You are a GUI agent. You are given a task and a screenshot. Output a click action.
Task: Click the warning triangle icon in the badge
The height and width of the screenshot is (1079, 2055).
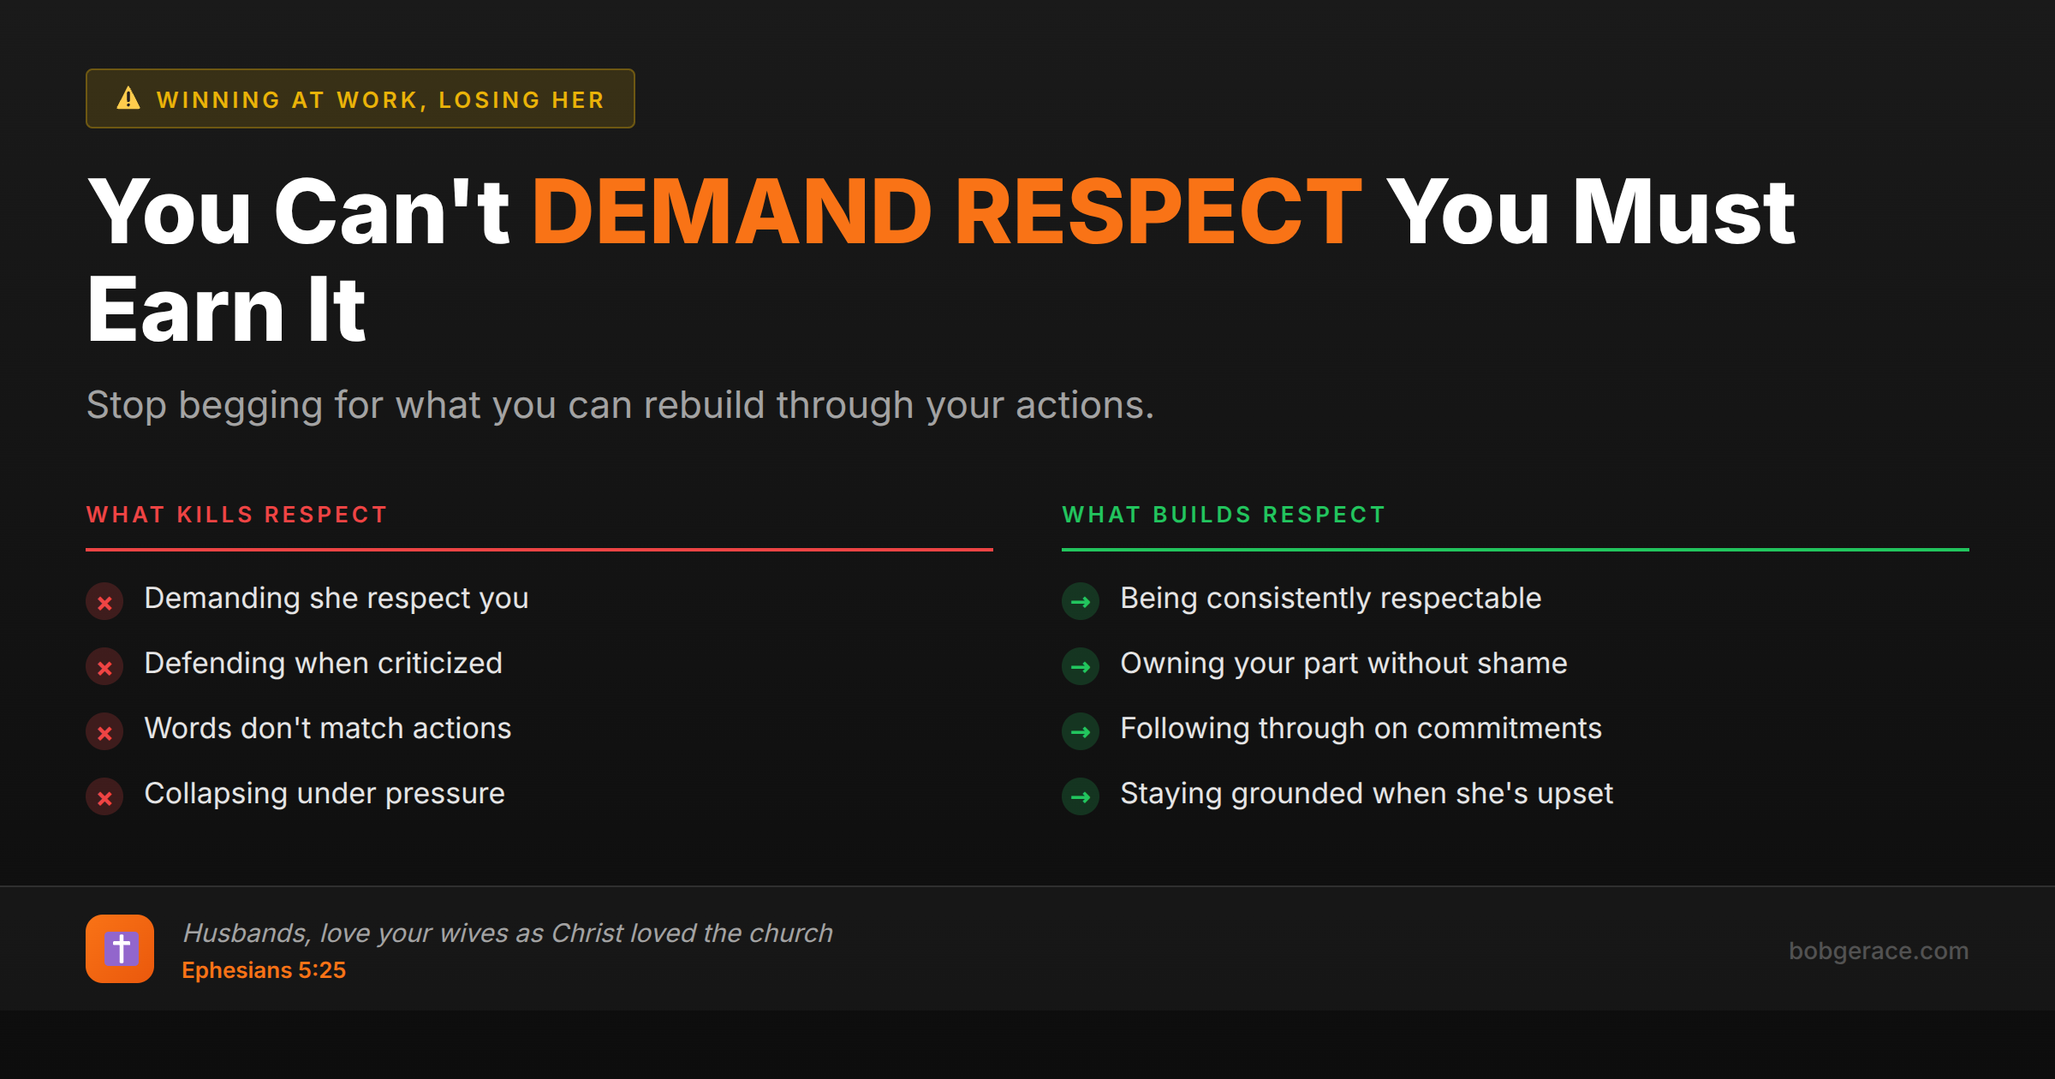[128, 98]
